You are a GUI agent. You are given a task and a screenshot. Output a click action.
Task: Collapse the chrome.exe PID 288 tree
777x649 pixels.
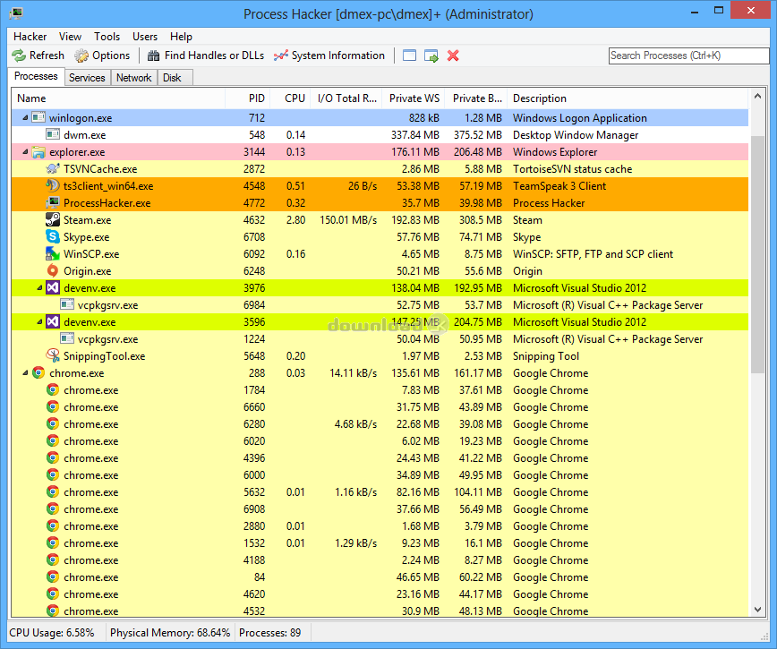coord(25,373)
